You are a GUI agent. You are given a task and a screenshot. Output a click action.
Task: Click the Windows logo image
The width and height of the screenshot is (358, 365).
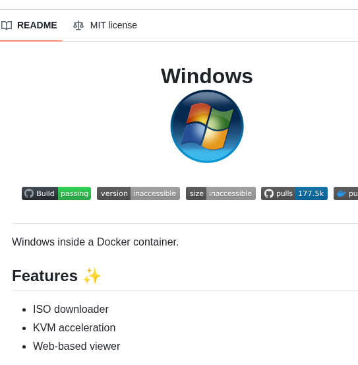tap(207, 126)
